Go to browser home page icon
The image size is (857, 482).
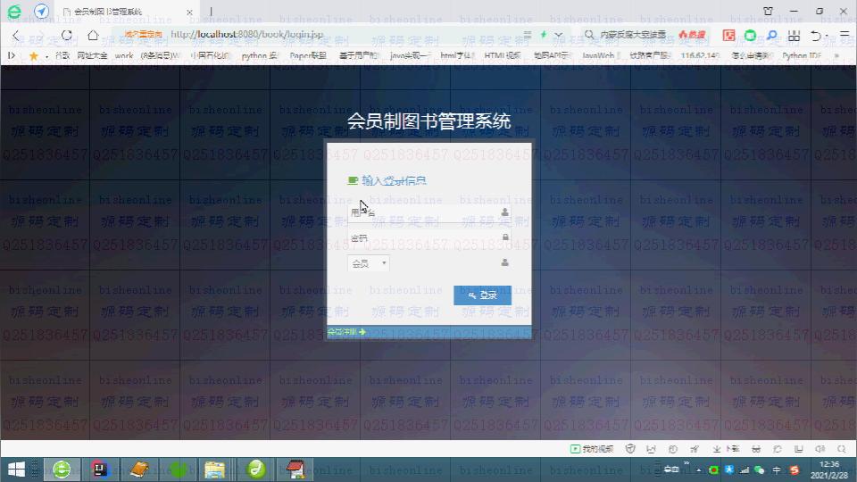93,36
